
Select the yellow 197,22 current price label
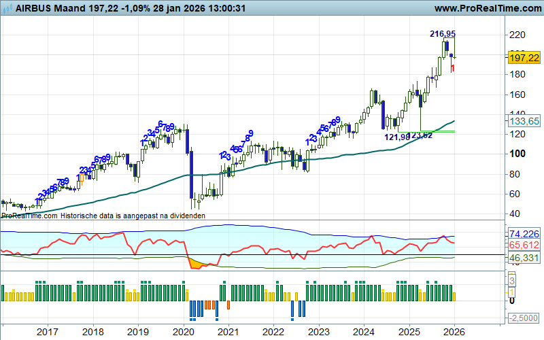pos(524,58)
